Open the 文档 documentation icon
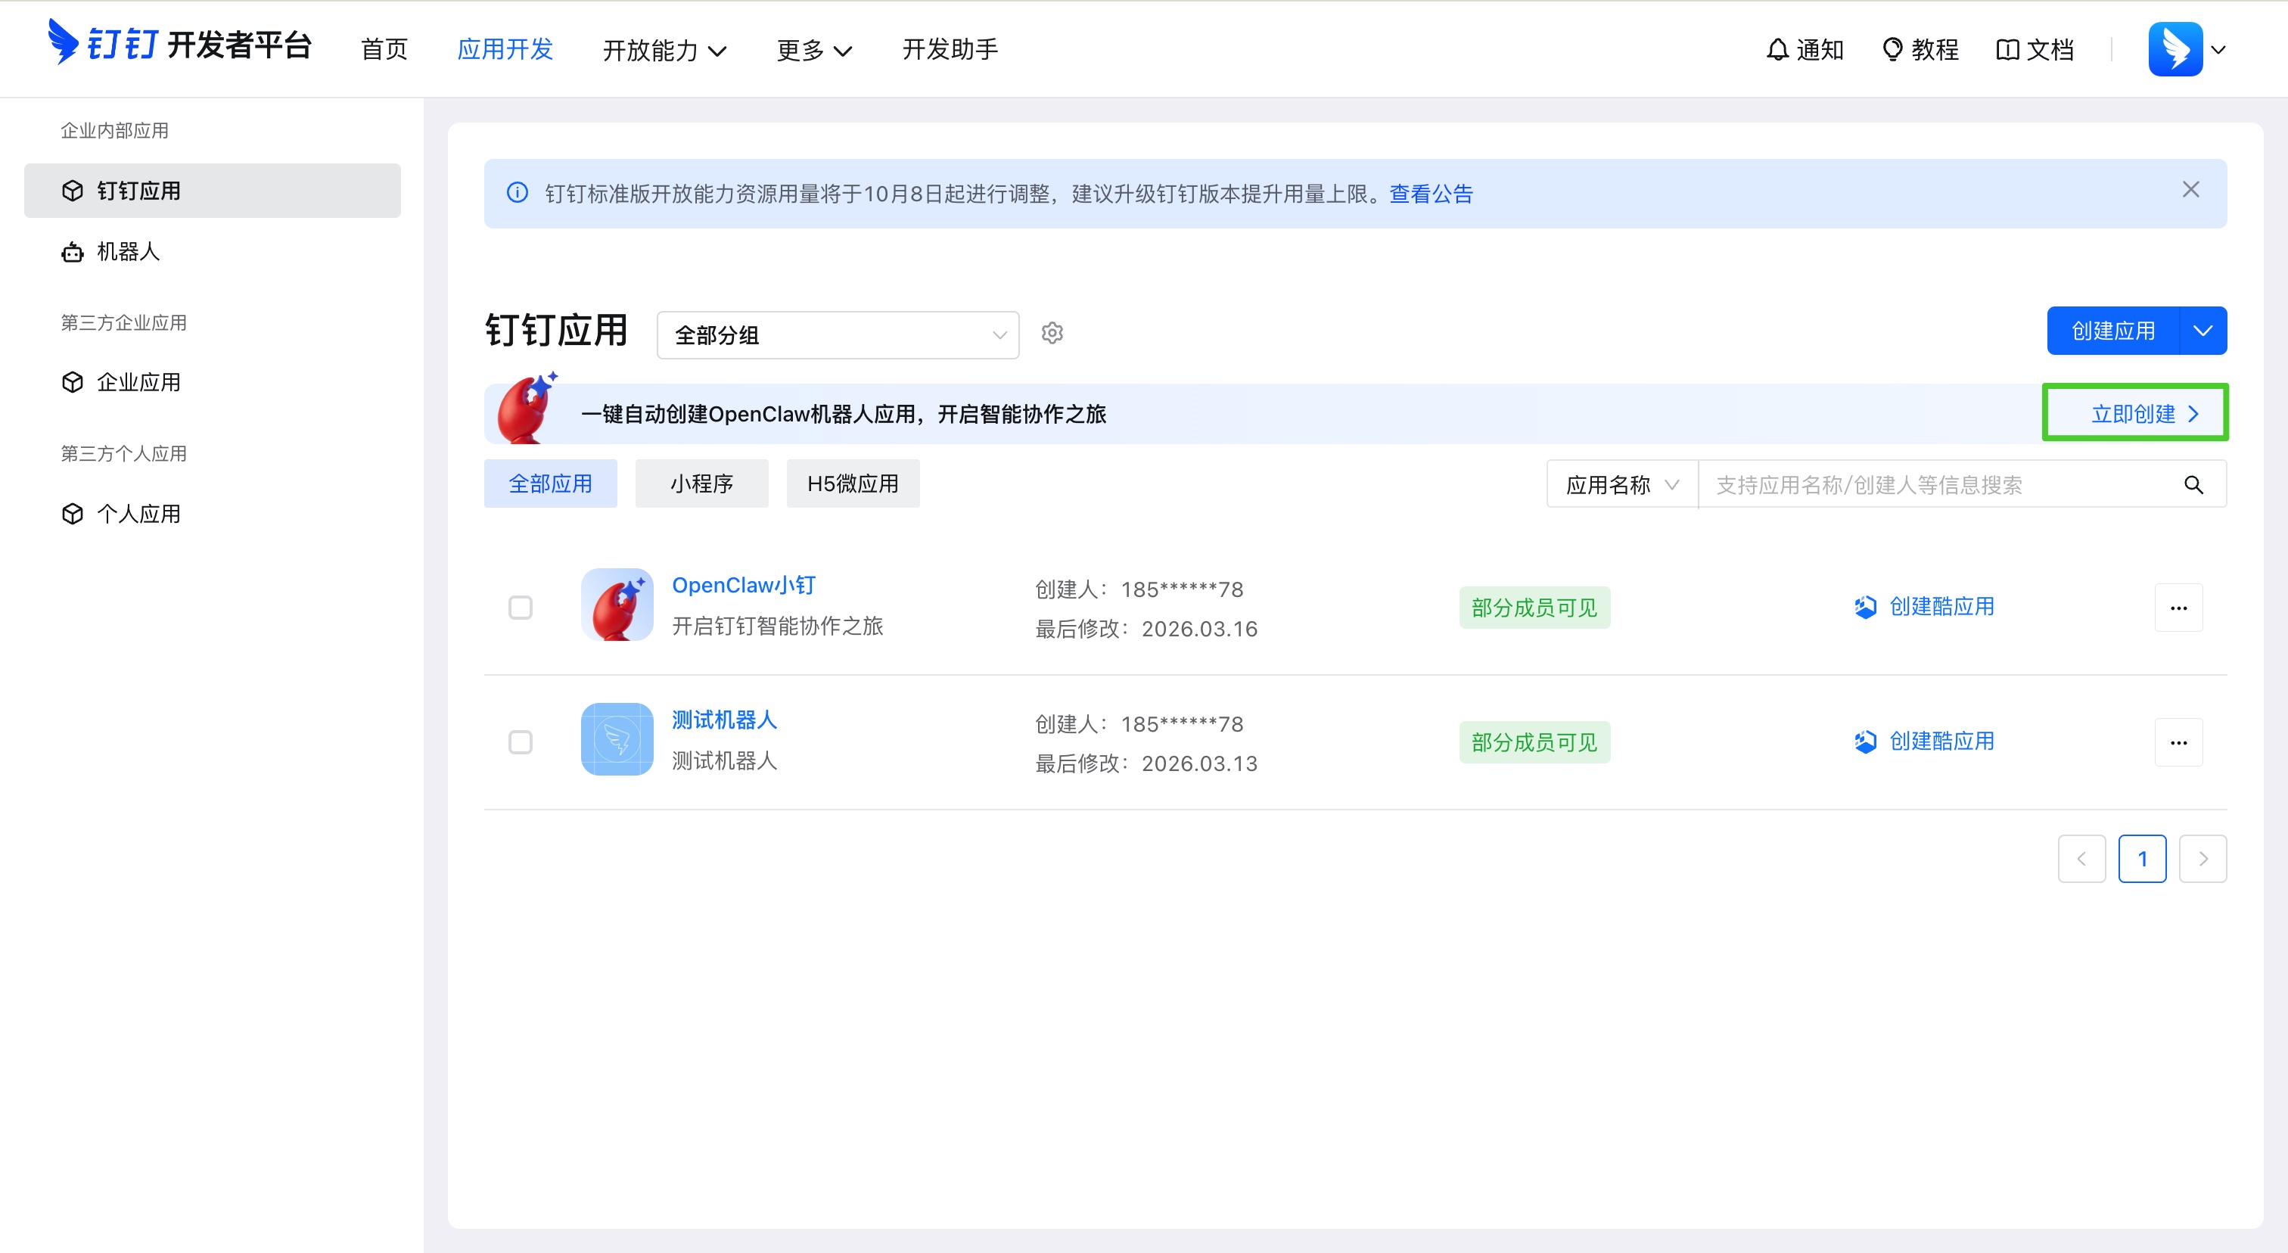The height and width of the screenshot is (1253, 2288). point(2008,49)
